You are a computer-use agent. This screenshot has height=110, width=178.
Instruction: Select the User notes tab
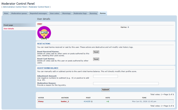click(55, 13)
